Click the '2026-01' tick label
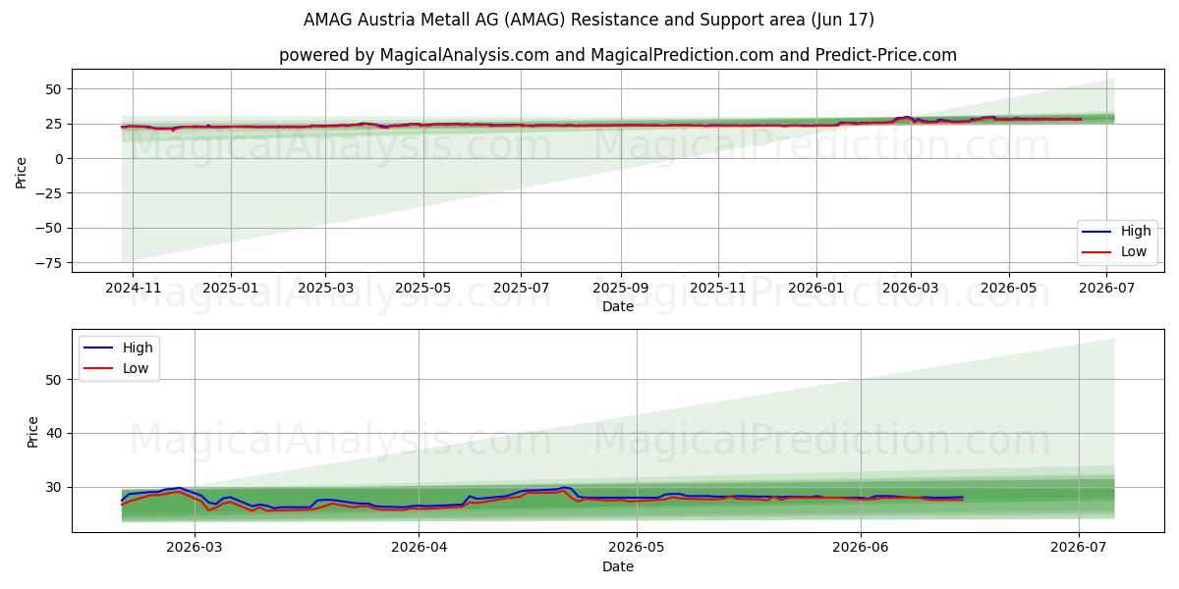 click(x=815, y=288)
